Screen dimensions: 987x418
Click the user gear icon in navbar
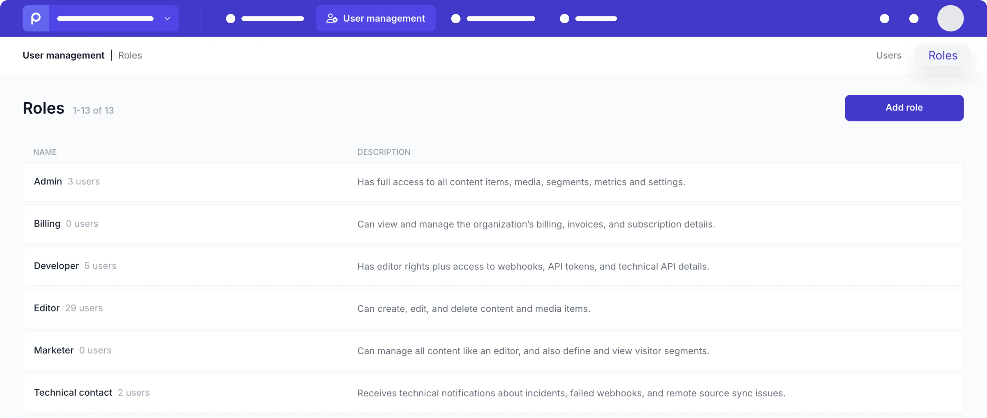click(x=331, y=18)
